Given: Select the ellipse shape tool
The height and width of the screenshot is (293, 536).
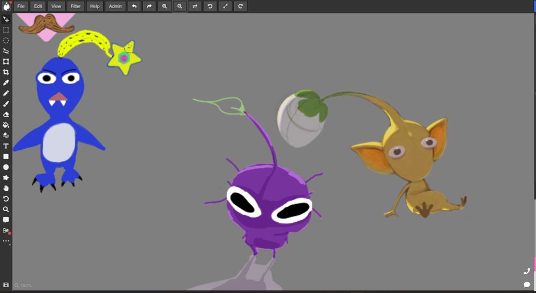Looking at the screenshot, I should 6,167.
